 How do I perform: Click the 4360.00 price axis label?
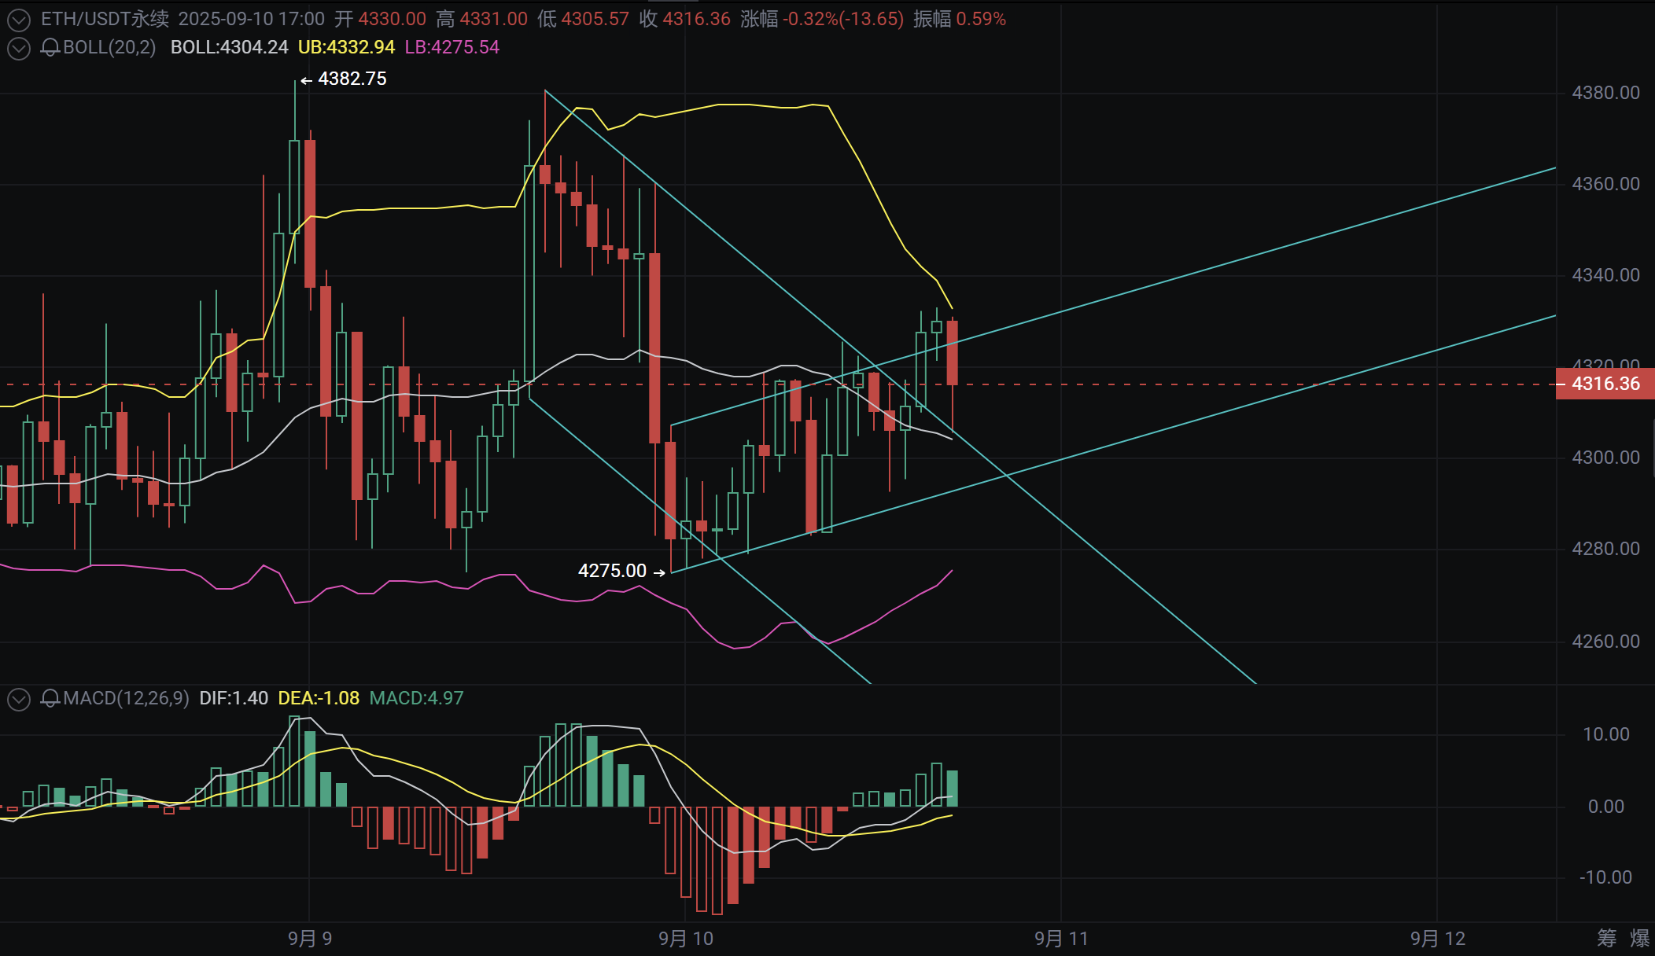coord(1605,184)
